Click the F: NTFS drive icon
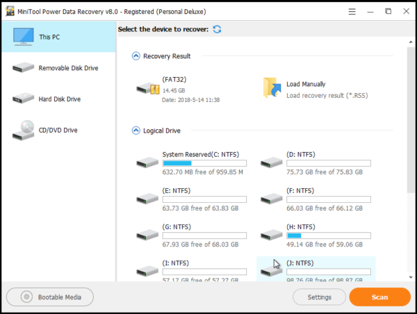This screenshot has height=314, width=417. coord(272,199)
